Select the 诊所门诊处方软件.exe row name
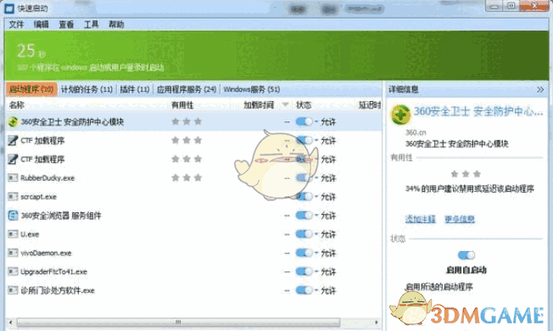553x331 pixels. pos(58,290)
